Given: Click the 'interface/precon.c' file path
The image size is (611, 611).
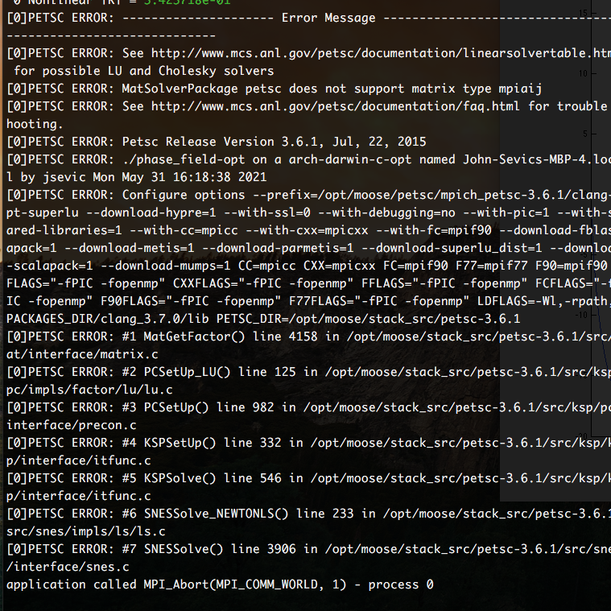Looking at the screenshot, I should (x=72, y=426).
